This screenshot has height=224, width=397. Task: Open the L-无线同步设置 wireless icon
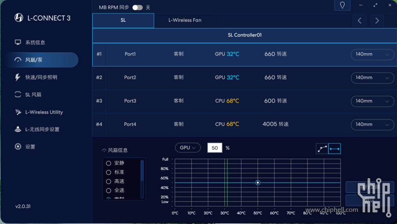18,129
